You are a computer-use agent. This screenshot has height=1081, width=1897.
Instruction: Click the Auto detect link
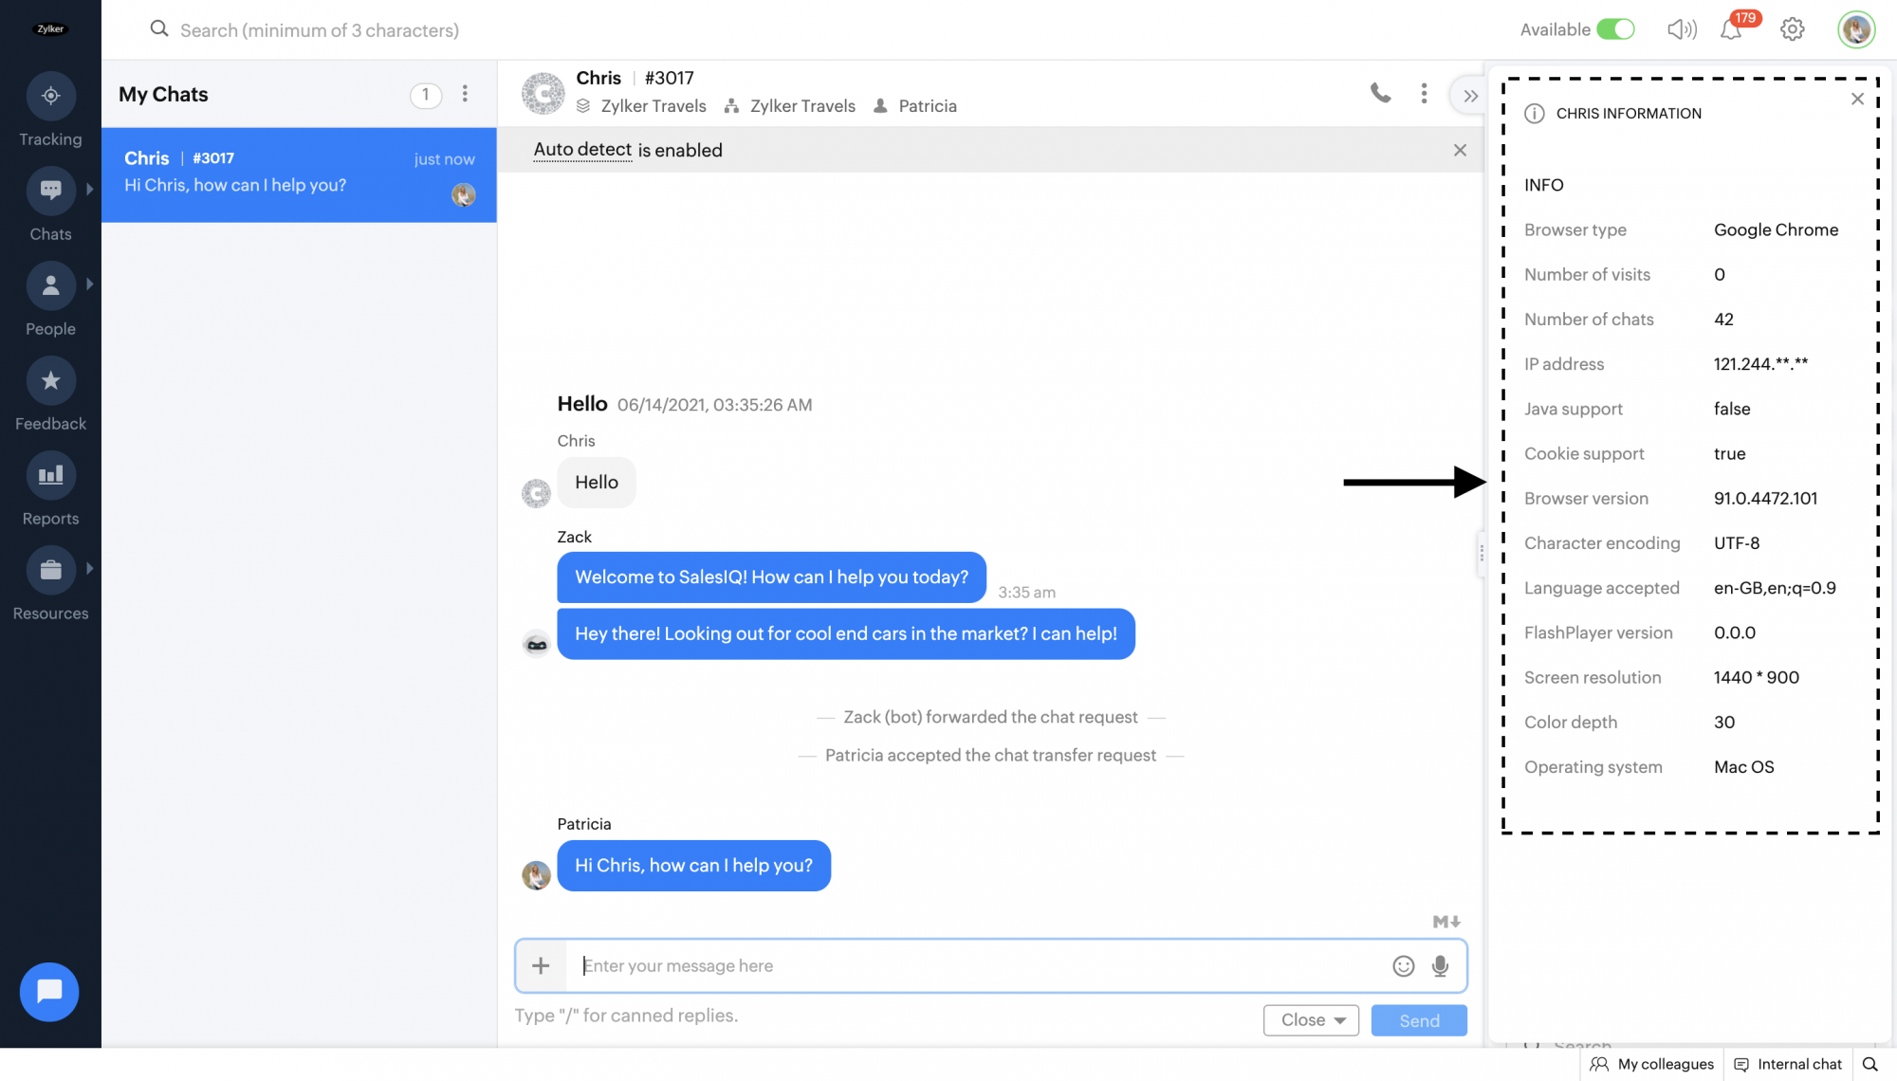582,150
